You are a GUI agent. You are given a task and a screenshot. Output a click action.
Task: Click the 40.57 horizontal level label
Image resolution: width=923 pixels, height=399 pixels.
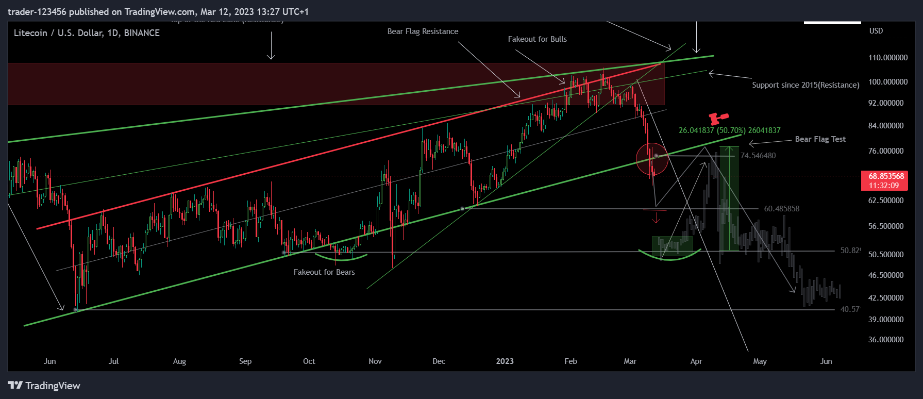pyautogui.click(x=850, y=309)
